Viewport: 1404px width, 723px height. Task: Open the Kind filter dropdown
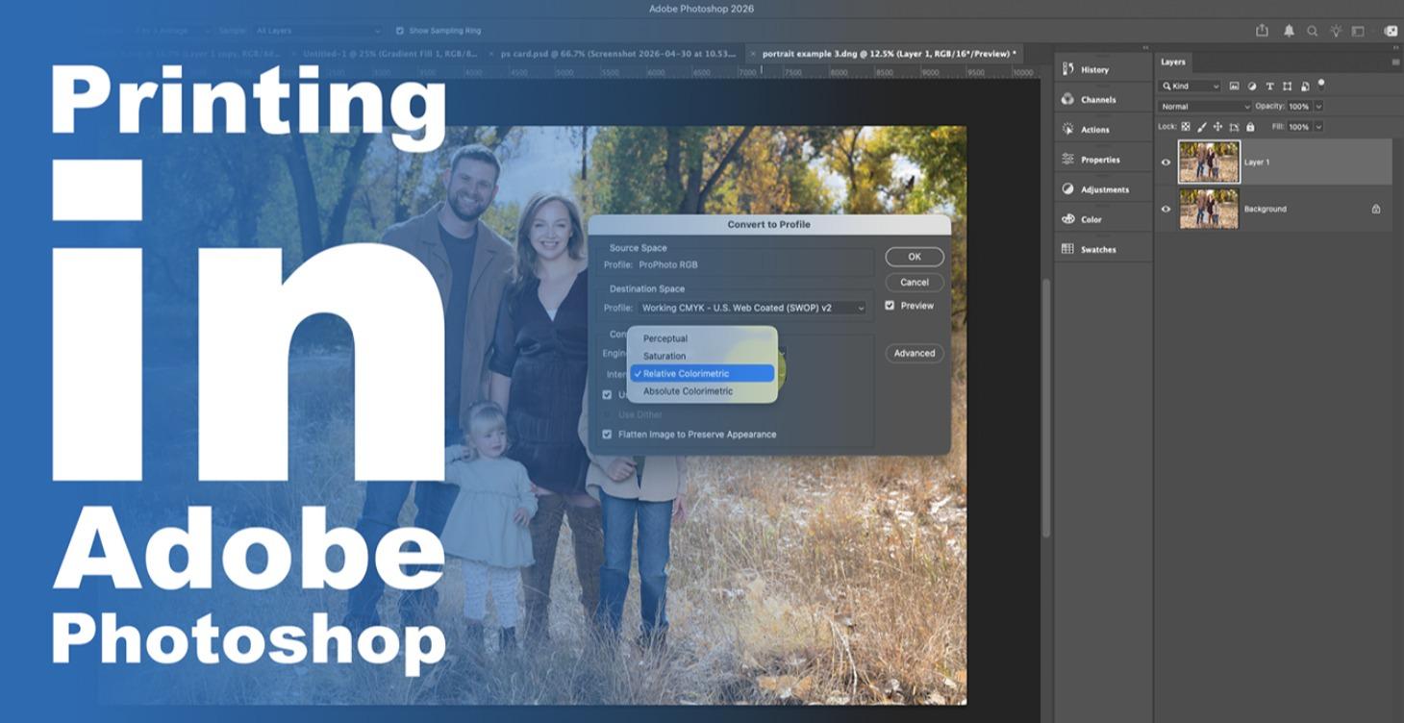tap(1191, 87)
